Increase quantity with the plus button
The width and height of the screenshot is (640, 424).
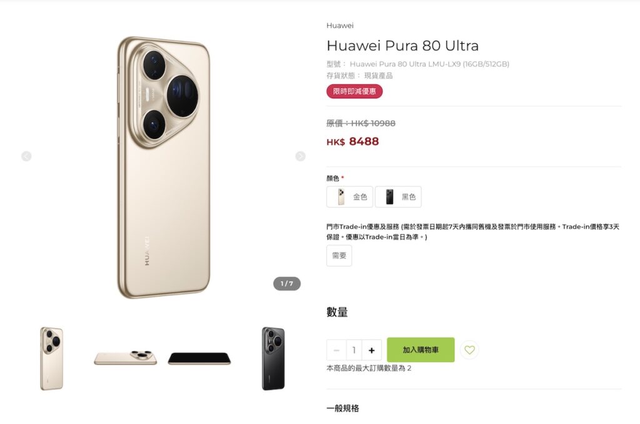pos(371,350)
